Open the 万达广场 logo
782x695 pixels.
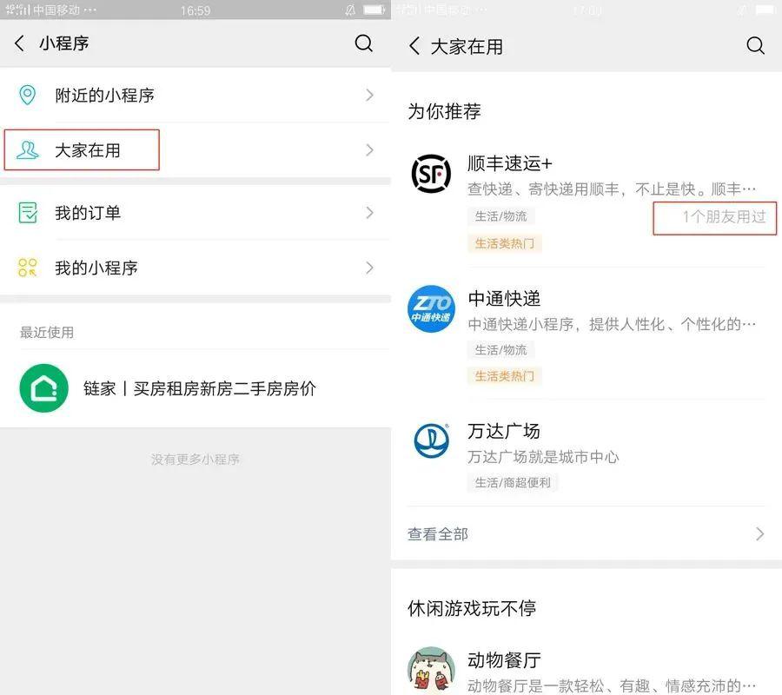431,440
